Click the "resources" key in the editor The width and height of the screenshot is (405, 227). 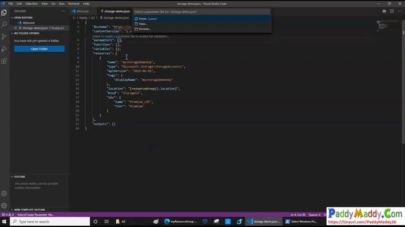point(102,53)
